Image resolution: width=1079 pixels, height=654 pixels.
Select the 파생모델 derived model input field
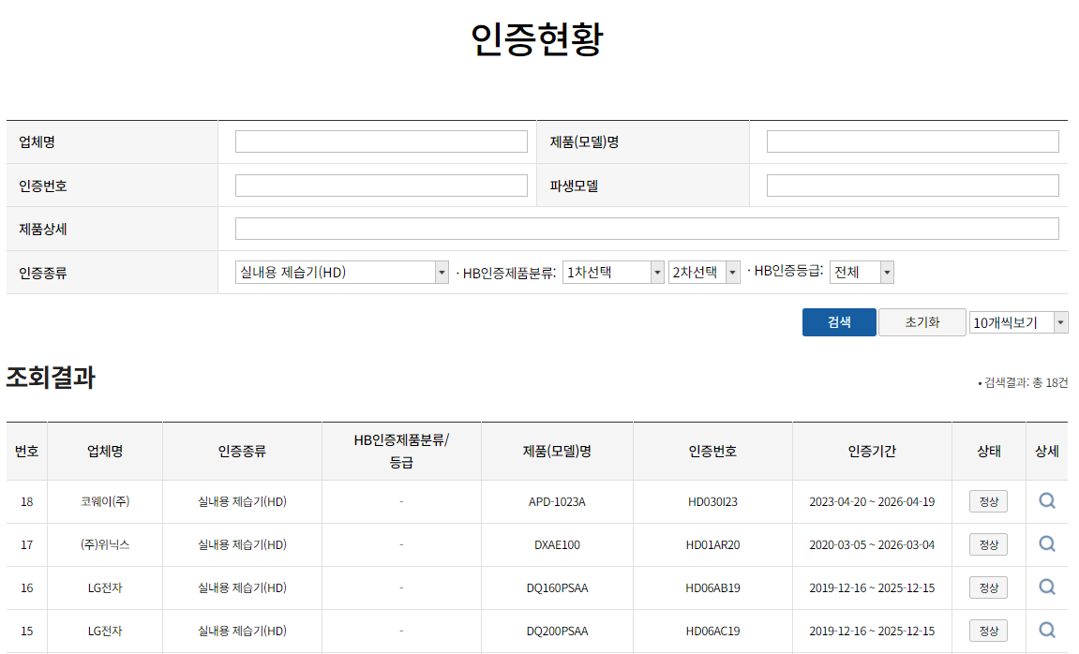pyautogui.click(x=912, y=185)
